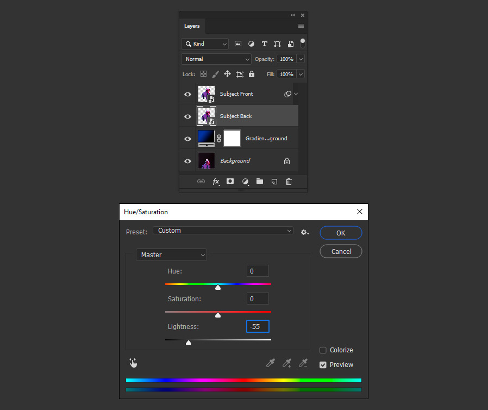Click the Lock all padlock icon
The width and height of the screenshot is (488, 410).
click(x=252, y=74)
